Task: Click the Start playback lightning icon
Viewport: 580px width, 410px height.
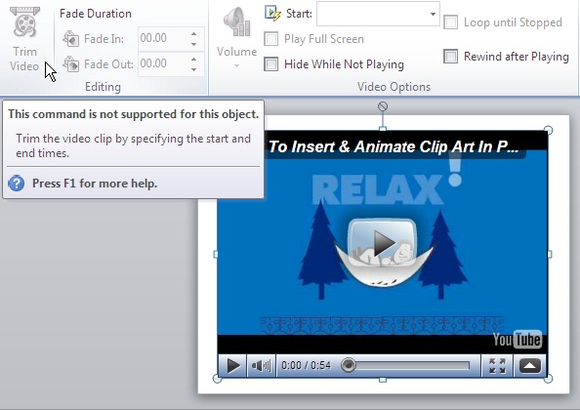Action: [x=273, y=14]
